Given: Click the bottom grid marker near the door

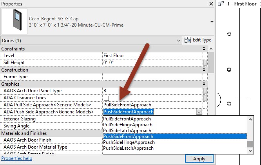Looking at the screenshot, I should tap(229, 104).
